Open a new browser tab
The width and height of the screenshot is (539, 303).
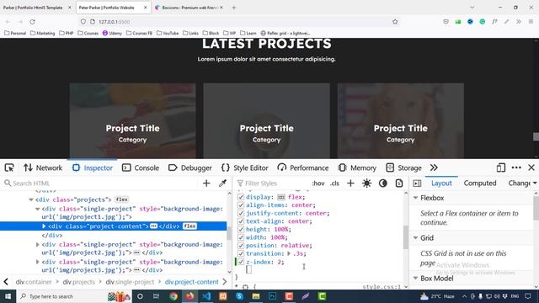pos(234,8)
